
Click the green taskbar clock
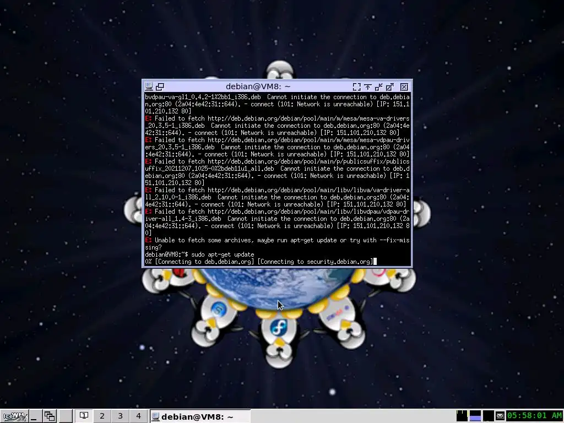click(534, 416)
